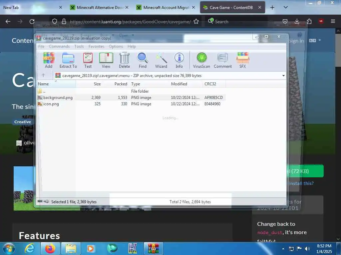Open the Find magnifier tool
This screenshot has width=341, height=255.
143,60
